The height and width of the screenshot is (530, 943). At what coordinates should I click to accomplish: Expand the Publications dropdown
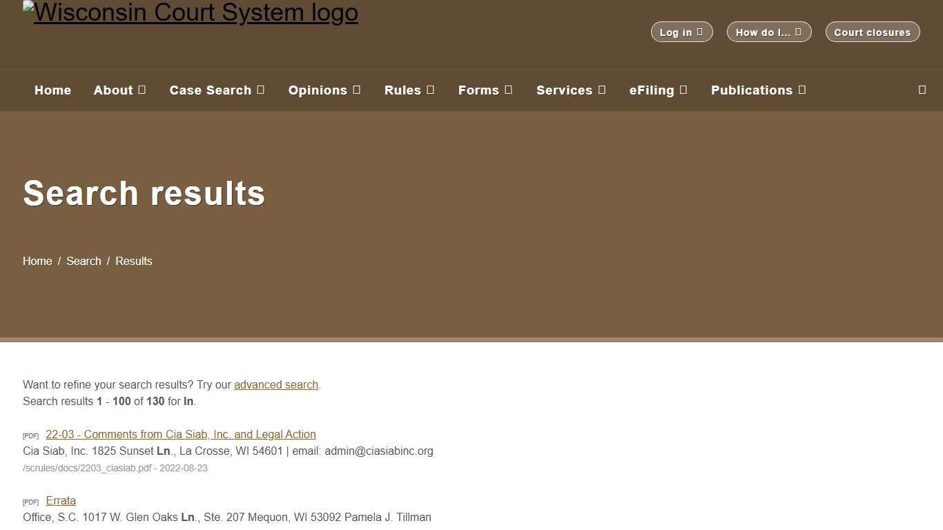pyautogui.click(x=758, y=90)
